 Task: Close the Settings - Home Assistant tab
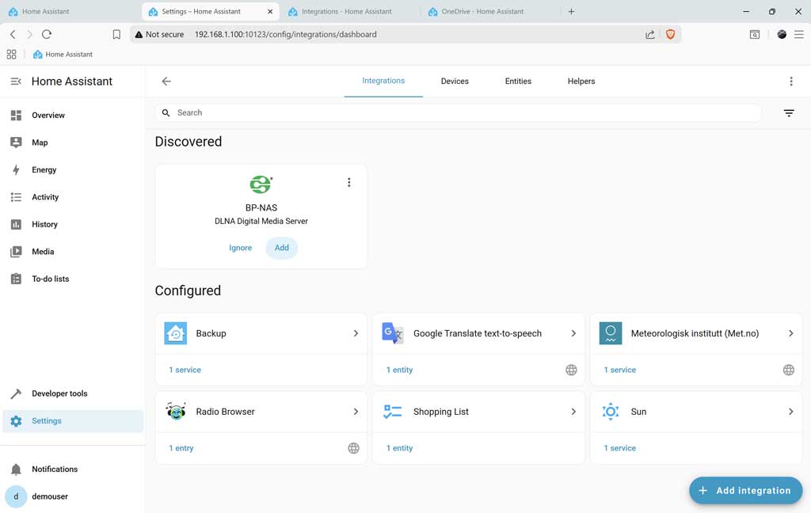coord(270,11)
